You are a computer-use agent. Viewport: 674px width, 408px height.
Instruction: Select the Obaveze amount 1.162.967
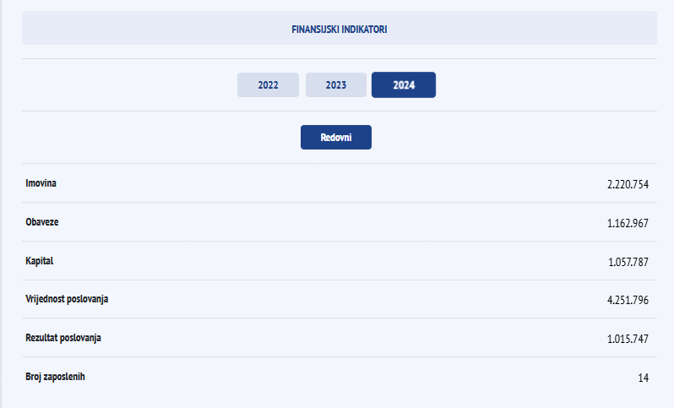pos(628,223)
